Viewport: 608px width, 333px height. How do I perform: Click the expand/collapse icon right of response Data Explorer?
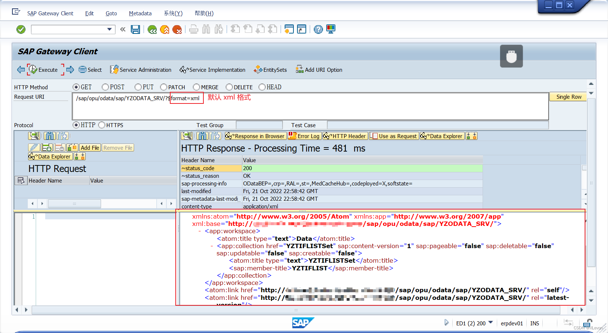point(471,136)
